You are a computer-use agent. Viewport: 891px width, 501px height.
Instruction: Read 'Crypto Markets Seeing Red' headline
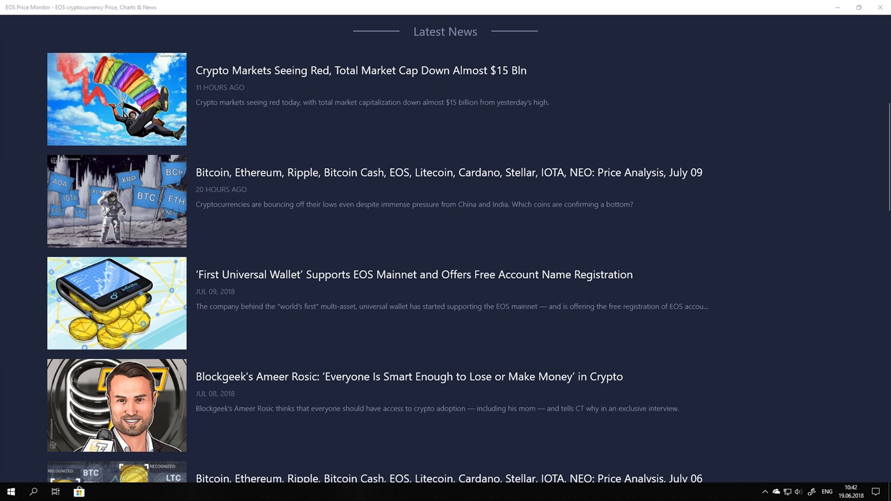(x=361, y=70)
